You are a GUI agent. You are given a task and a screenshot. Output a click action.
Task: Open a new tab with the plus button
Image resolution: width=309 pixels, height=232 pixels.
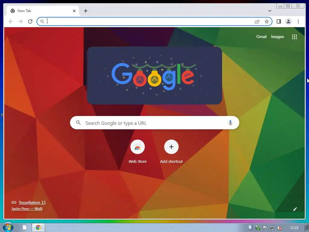(85, 11)
